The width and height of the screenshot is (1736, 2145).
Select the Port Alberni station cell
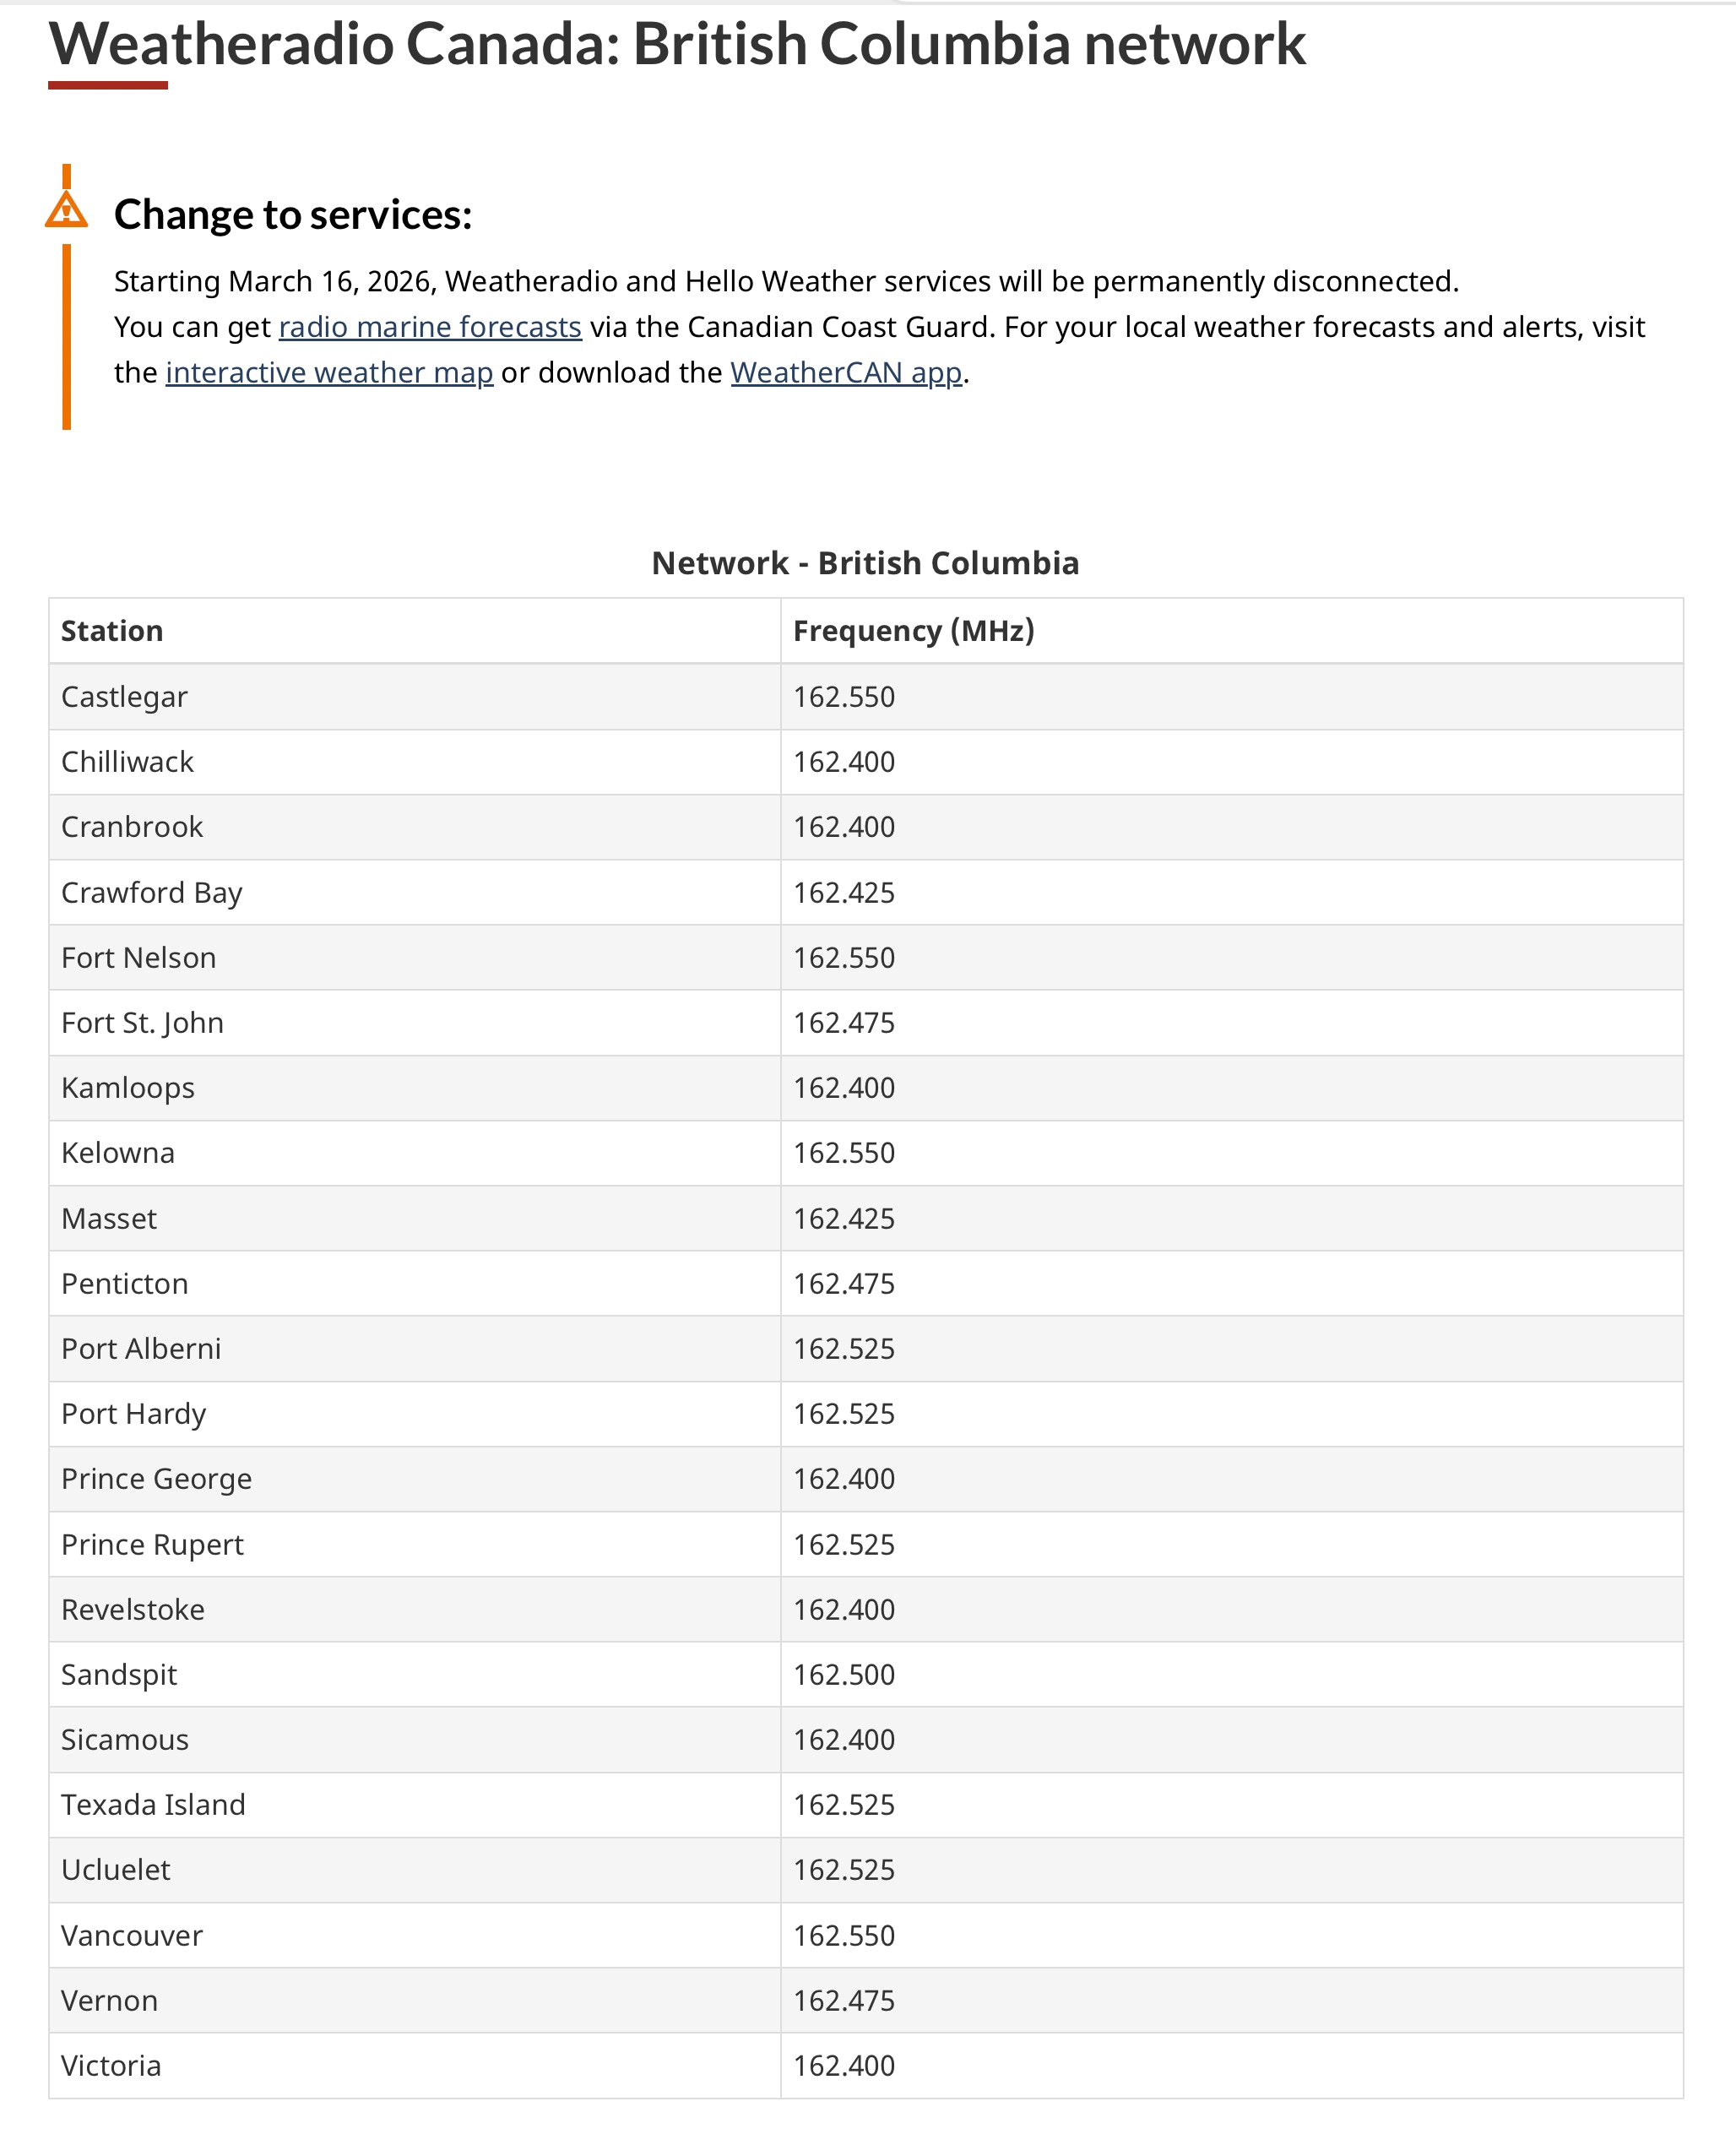[141, 1348]
